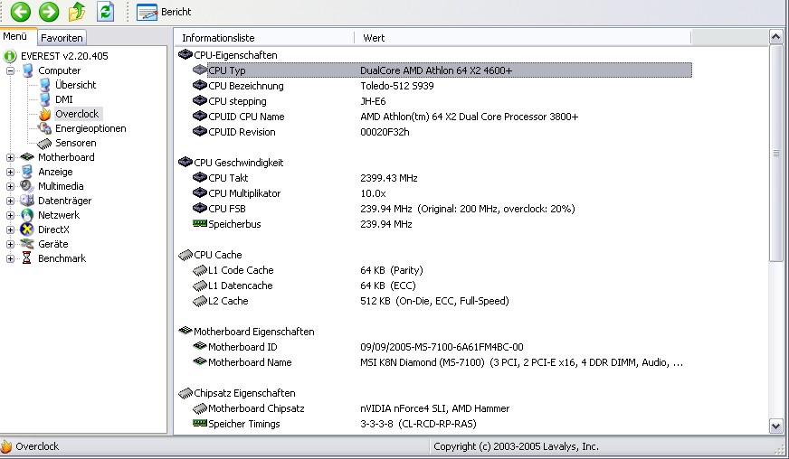
Task: Select the CPUID Revision row
Action: click(x=442, y=132)
